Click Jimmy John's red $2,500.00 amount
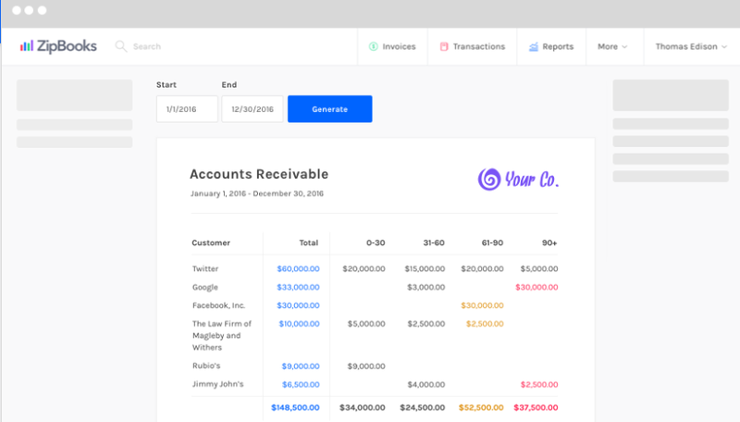 pos(539,385)
